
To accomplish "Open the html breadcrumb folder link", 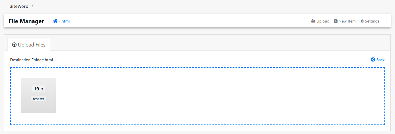I will tap(66, 21).
